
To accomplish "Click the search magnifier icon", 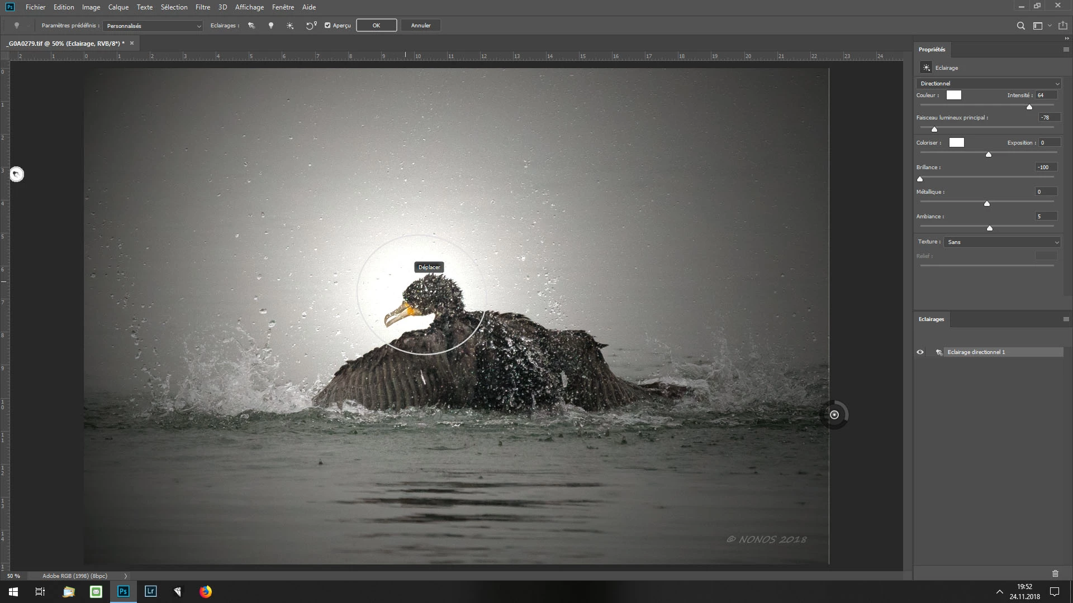I will pyautogui.click(x=1020, y=26).
